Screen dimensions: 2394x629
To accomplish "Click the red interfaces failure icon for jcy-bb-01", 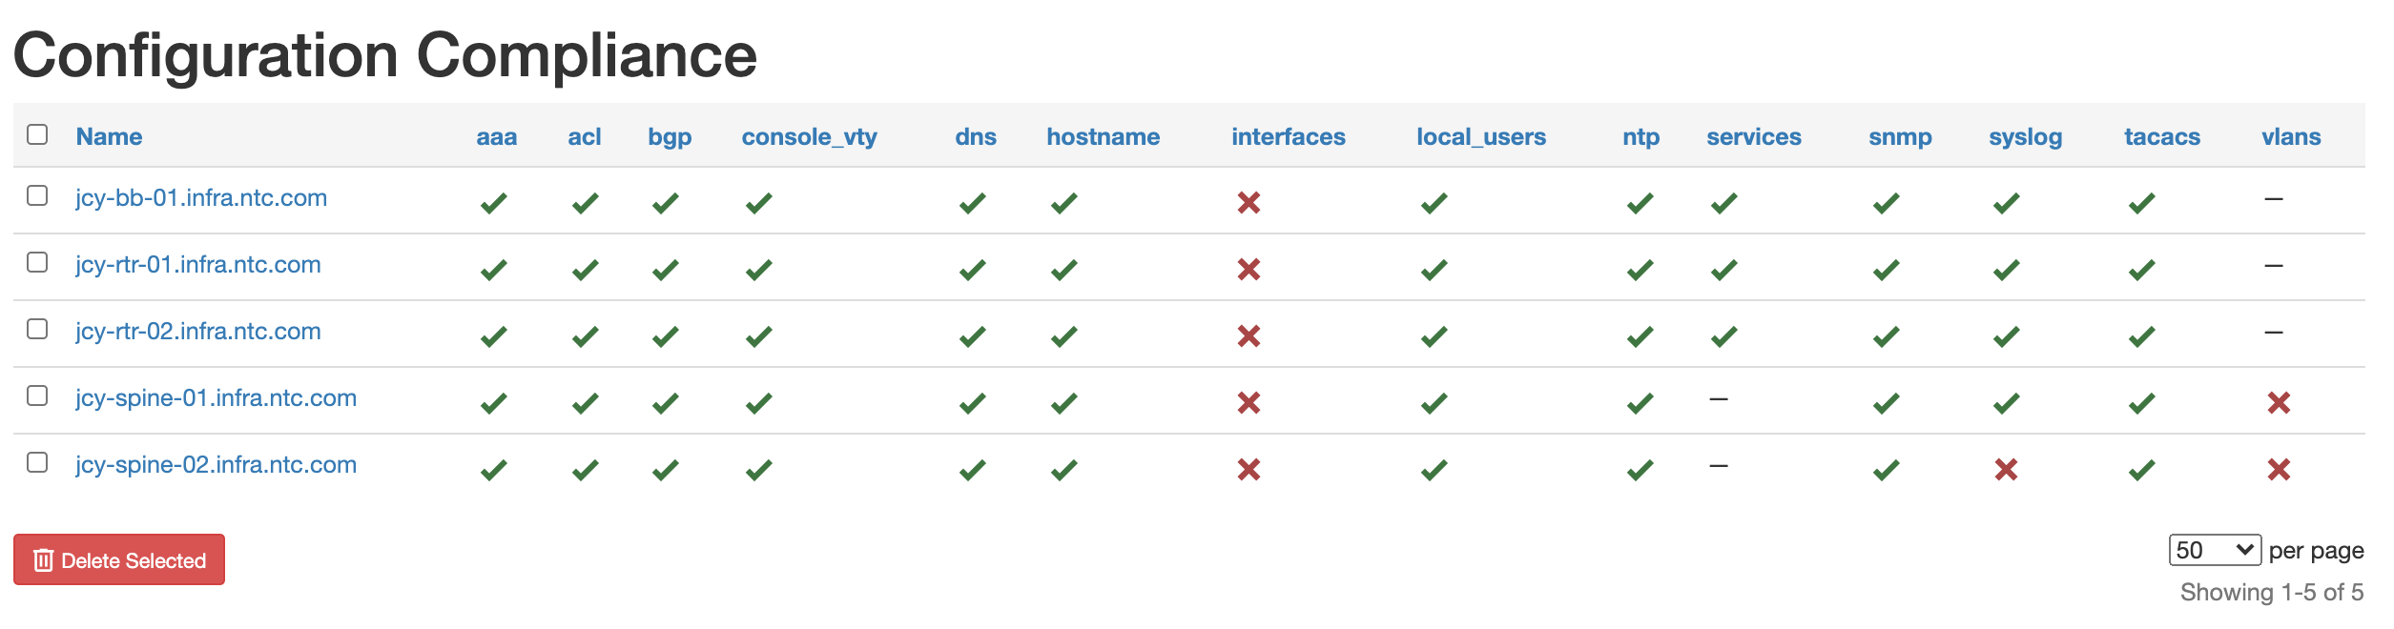I will tap(1249, 201).
